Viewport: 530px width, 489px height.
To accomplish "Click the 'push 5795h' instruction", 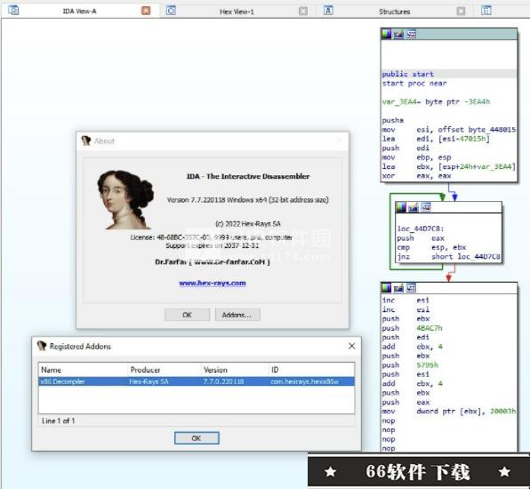I will [x=410, y=365].
